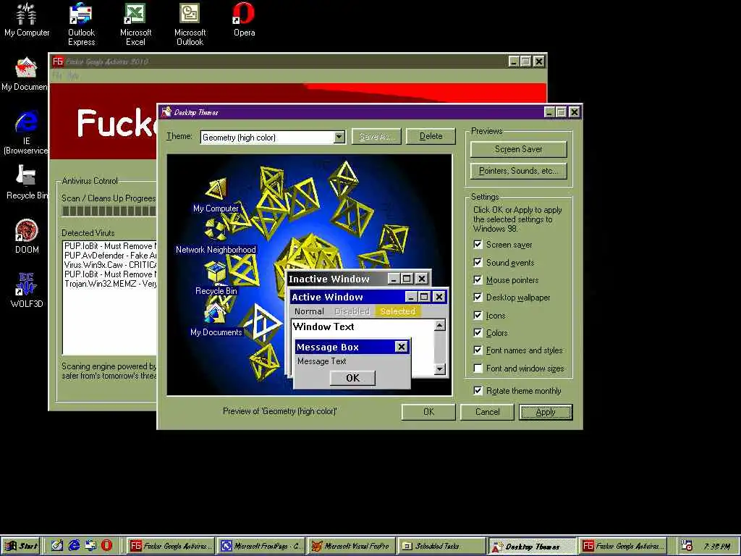The image size is (741, 556).
Task: Open the Theme dropdown list
Action: [x=339, y=137]
